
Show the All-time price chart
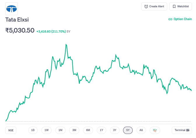[141, 130]
